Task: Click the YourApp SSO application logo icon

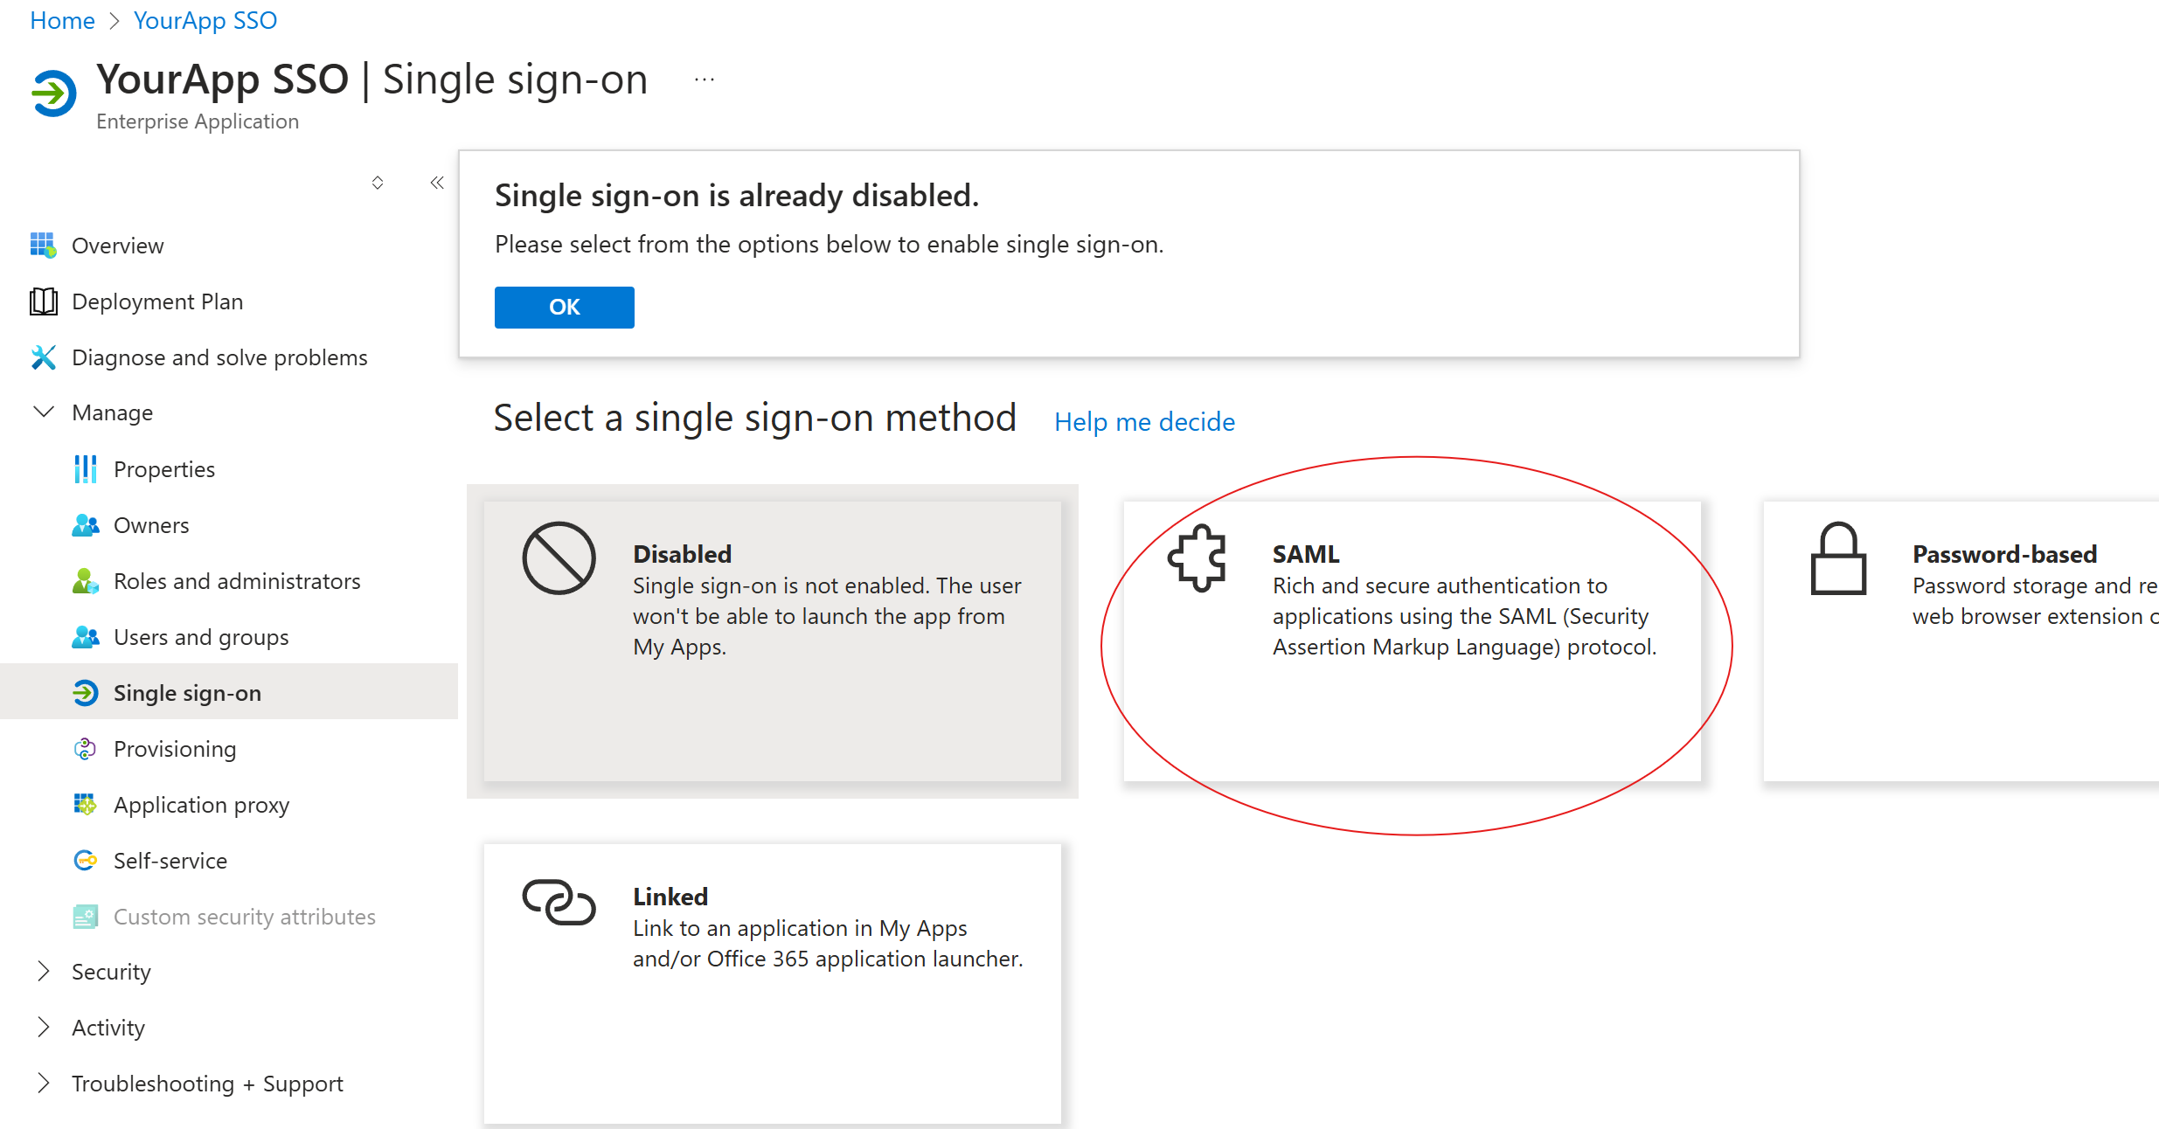Action: (x=53, y=93)
